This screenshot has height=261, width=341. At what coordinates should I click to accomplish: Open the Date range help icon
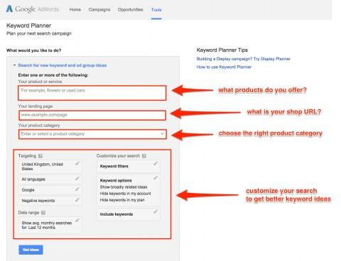coord(43,213)
